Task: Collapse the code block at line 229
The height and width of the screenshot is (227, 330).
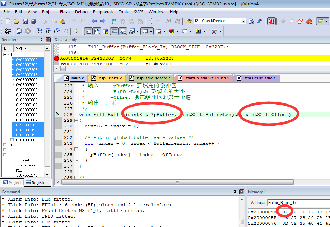Action: 76,121
